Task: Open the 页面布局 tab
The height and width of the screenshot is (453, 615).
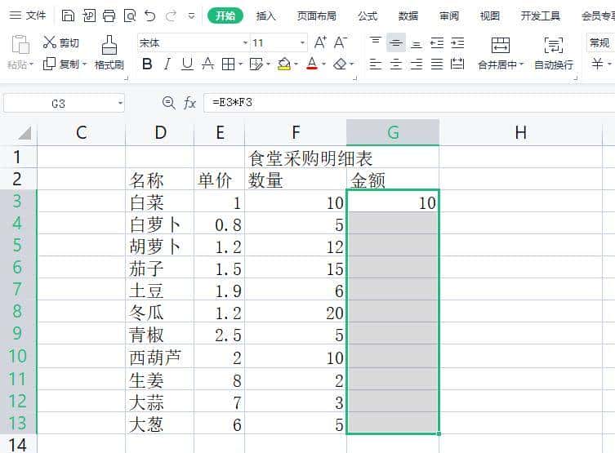Action: [316, 16]
